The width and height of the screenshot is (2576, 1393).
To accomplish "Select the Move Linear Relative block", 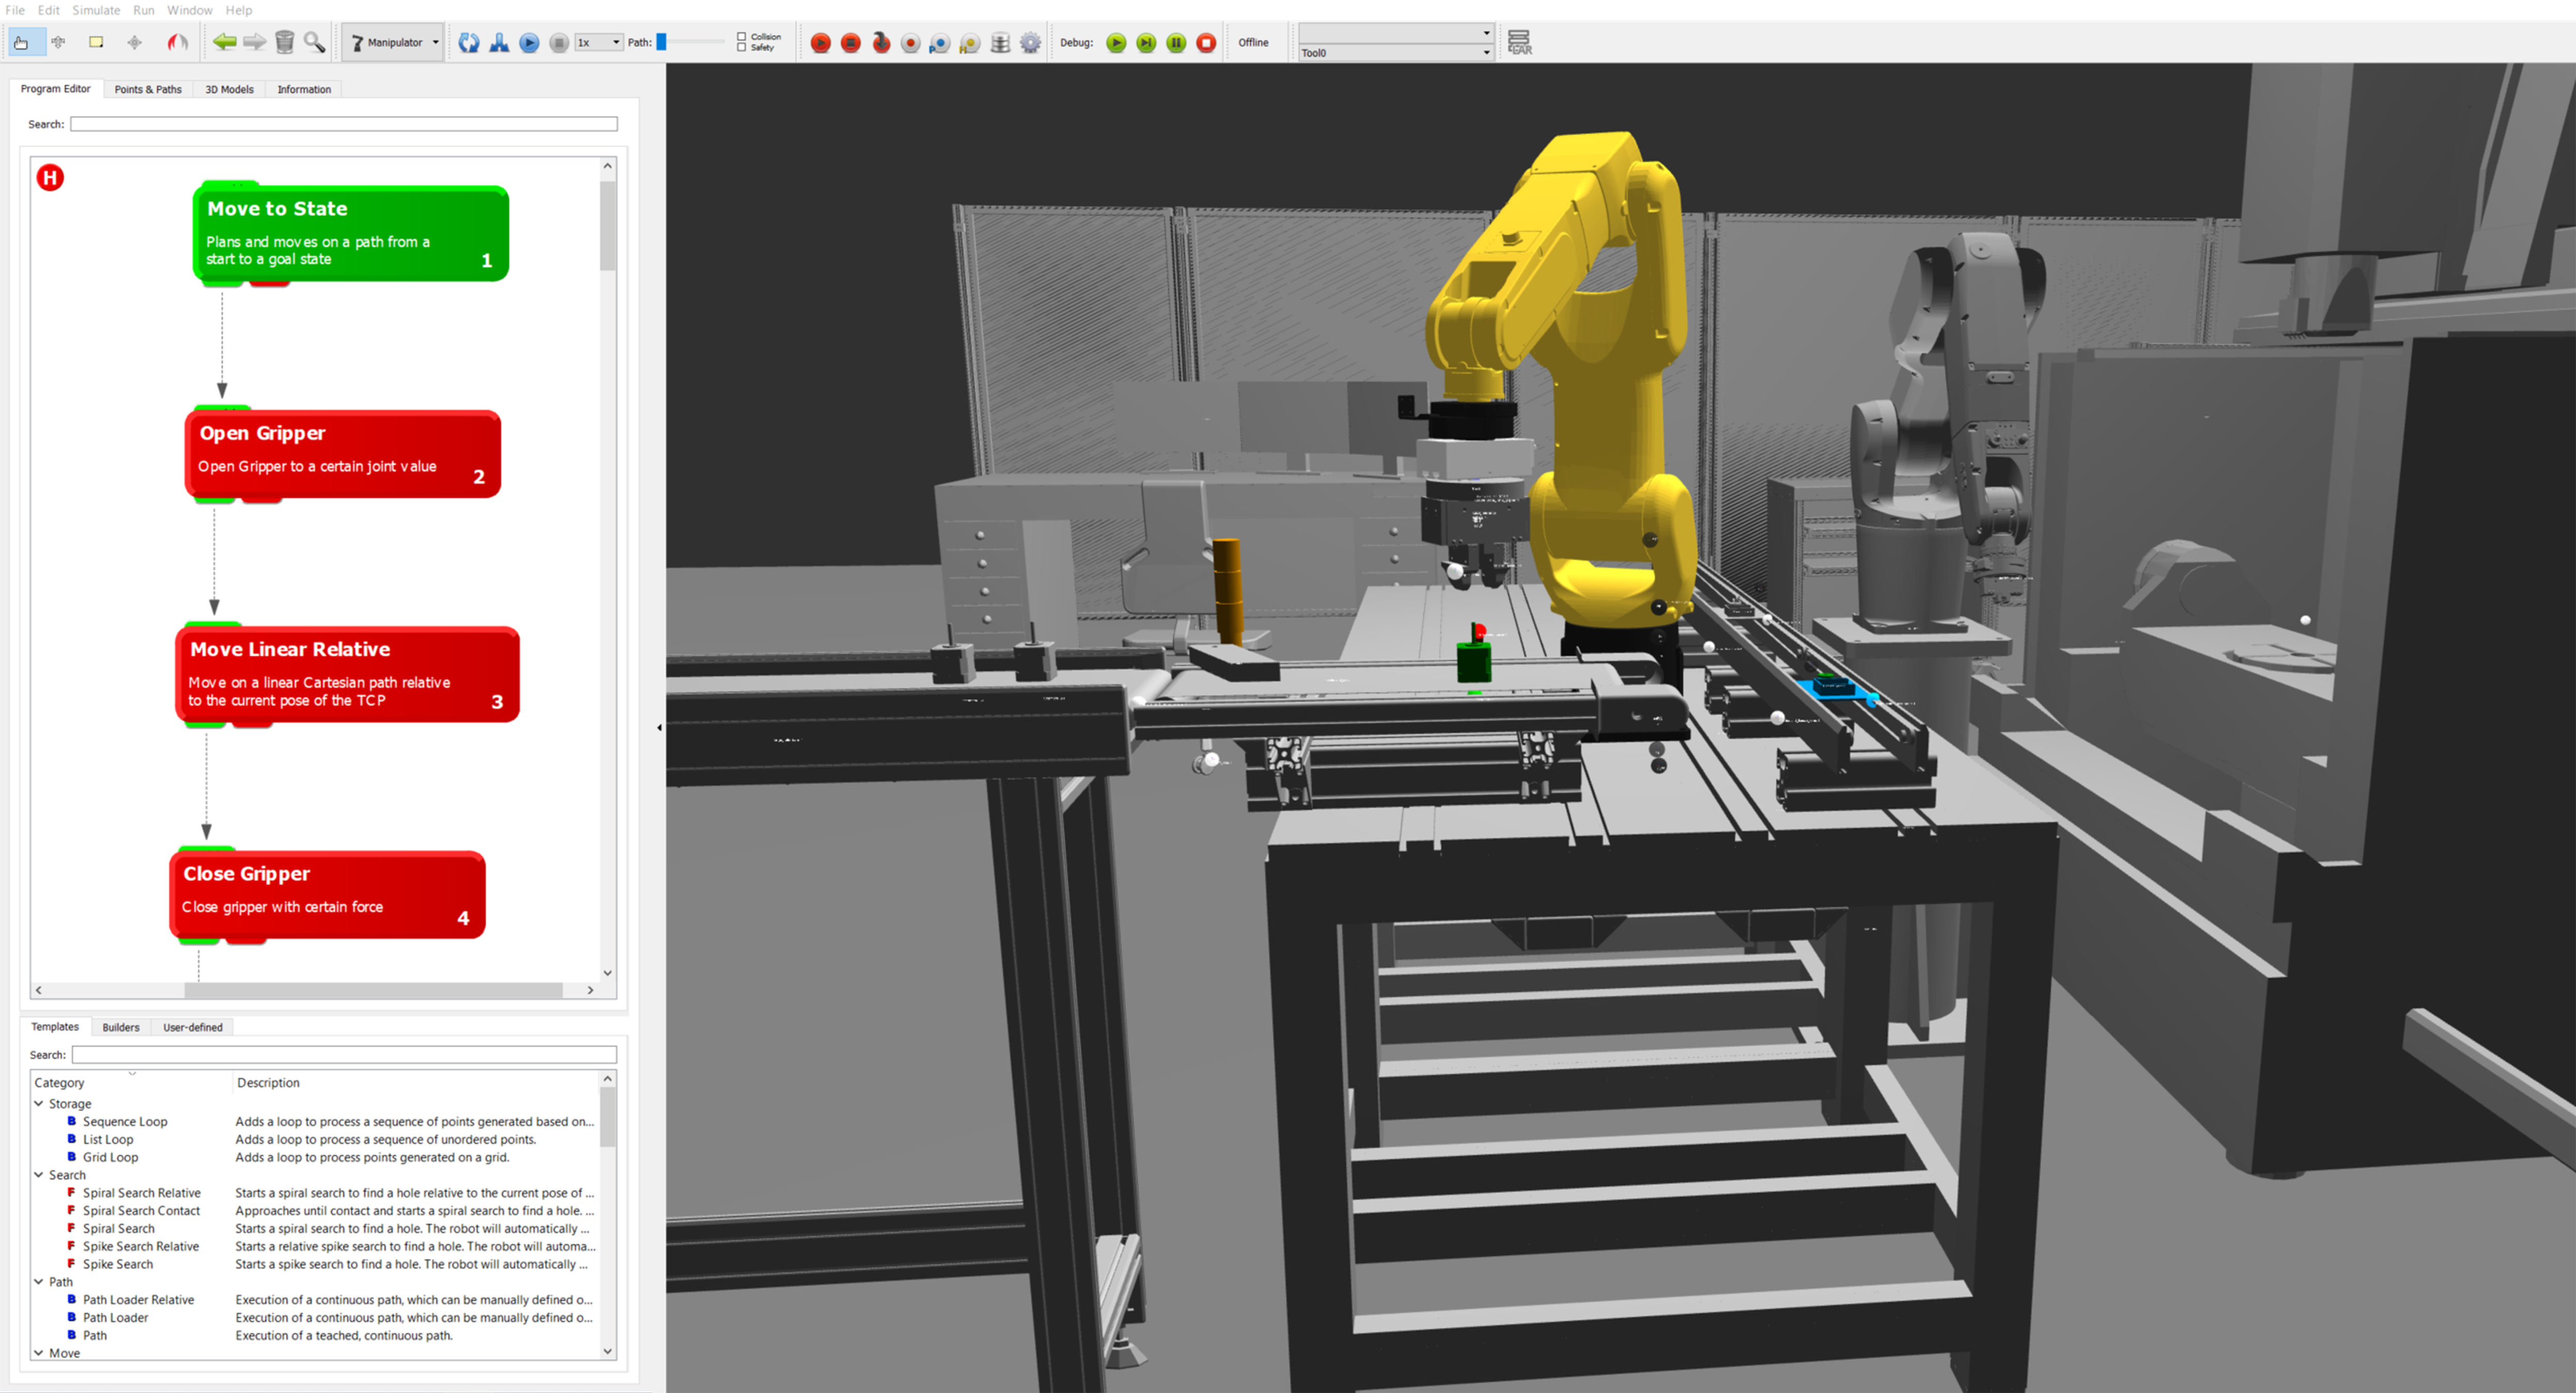I will 347,673.
